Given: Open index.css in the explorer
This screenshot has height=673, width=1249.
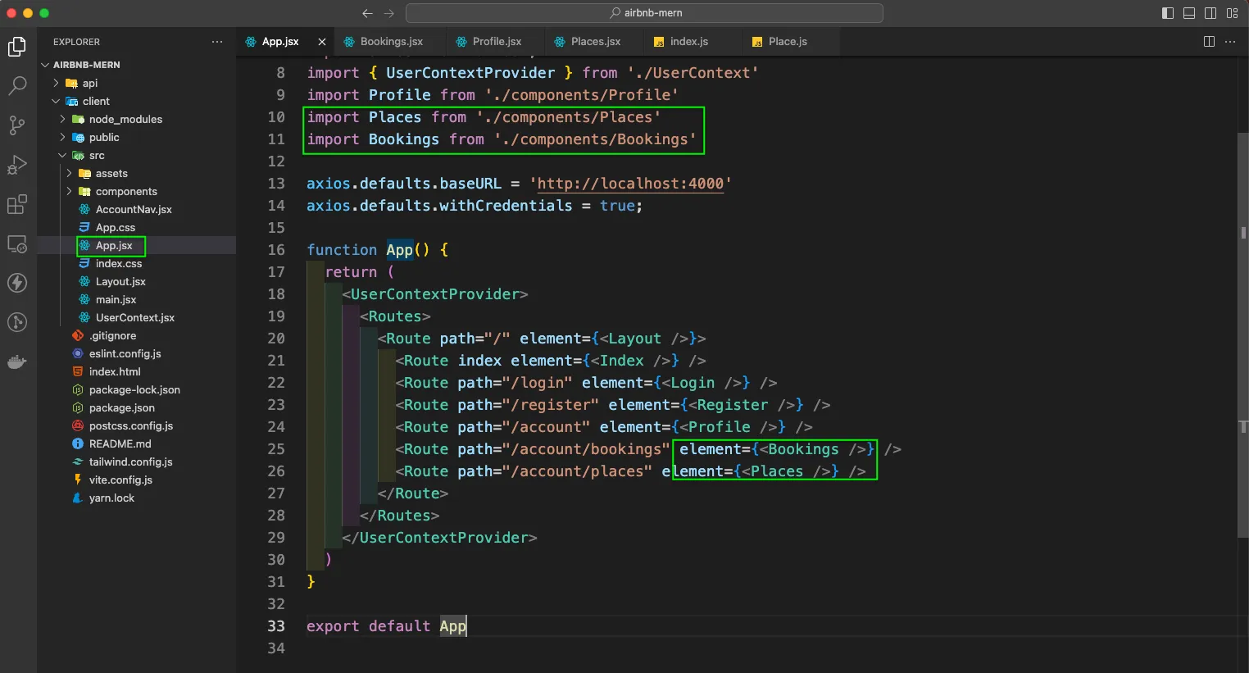Looking at the screenshot, I should 119,263.
